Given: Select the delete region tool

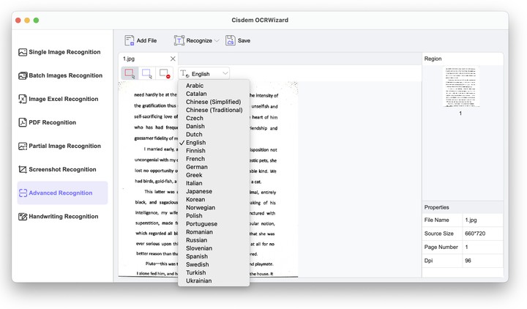Looking at the screenshot, I should click(x=165, y=73).
